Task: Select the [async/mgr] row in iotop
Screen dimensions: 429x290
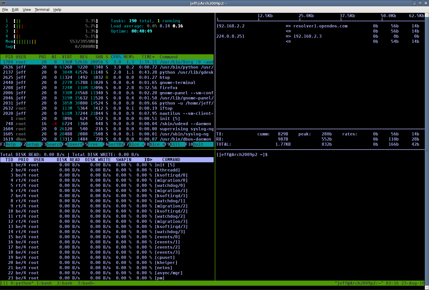Action: [107, 273]
